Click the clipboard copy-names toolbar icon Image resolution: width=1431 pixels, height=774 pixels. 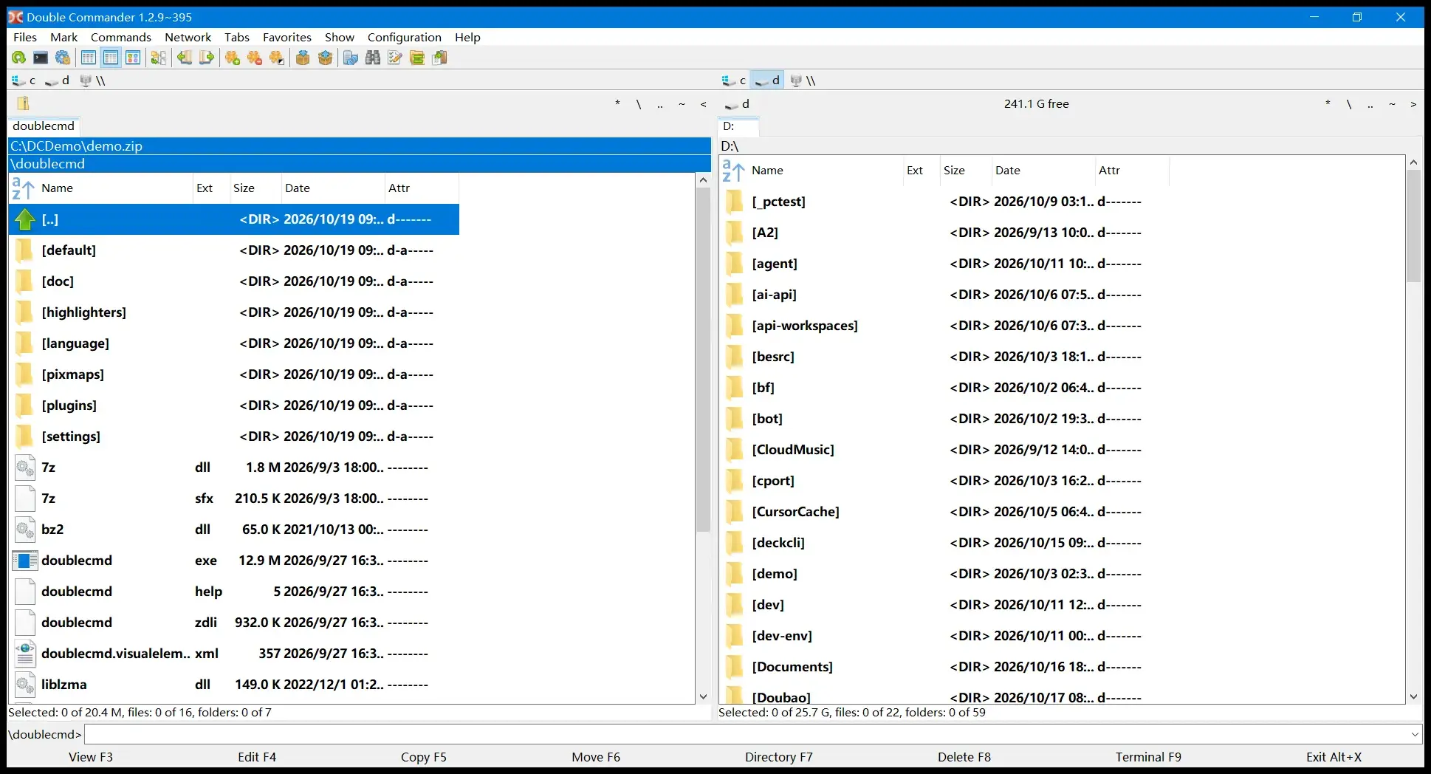[x=440, y=58]
